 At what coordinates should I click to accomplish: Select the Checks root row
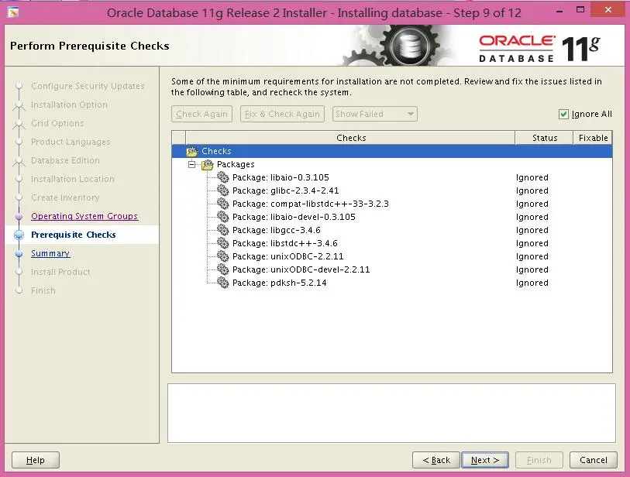392,151
